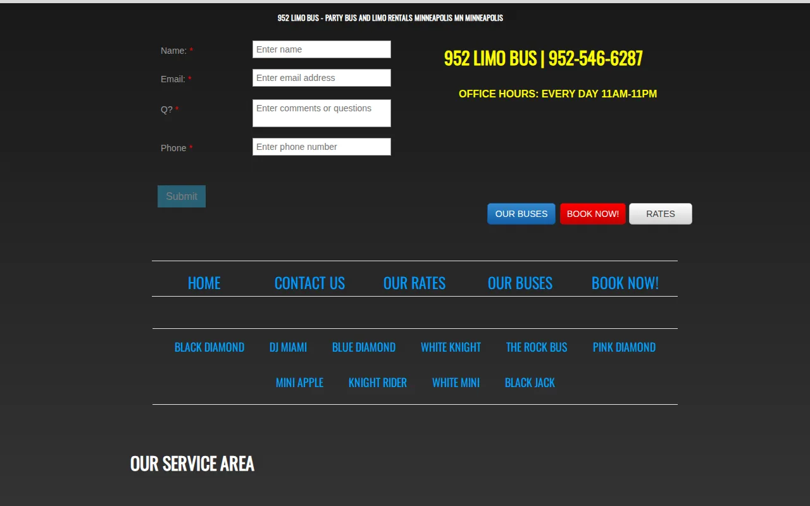Select the comments or questions textarea

click(x=321, y=113)
